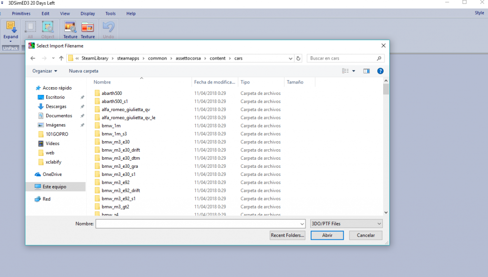Click the assettocorsa breadcrumb segment
The height and width of the screenshot is (277, 488).
tap(188, 58)
